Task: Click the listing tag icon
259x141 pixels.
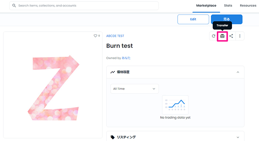Action: [112, 137]
